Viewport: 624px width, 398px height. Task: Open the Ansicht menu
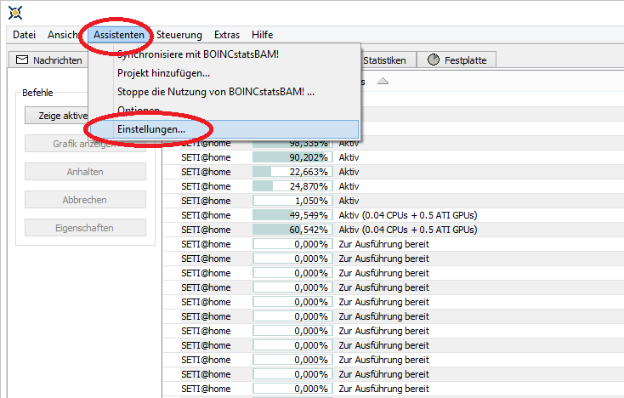tap(63, 35)
